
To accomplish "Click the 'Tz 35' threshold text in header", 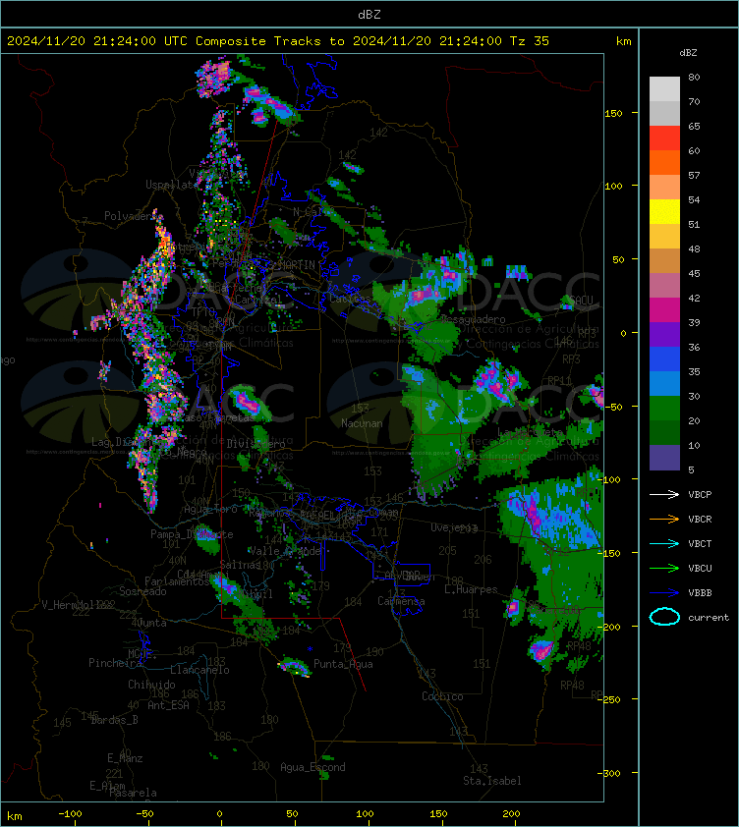I will point(529,41).
